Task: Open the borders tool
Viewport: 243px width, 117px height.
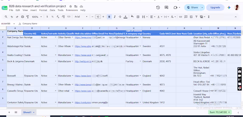Action: point(138,17)
